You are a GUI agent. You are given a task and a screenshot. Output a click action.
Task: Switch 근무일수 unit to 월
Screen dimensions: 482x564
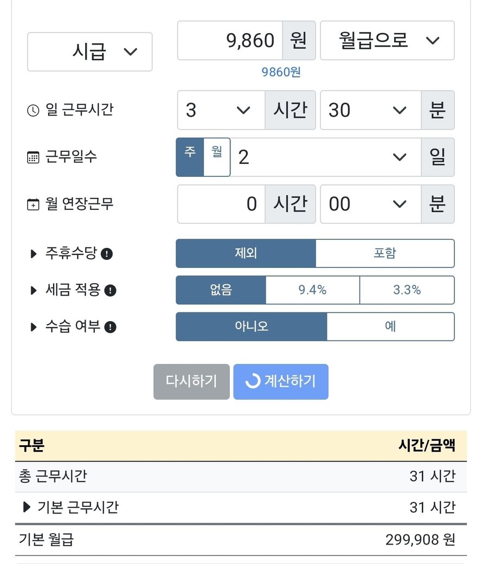pyautogui.click(x=217, y=157)
